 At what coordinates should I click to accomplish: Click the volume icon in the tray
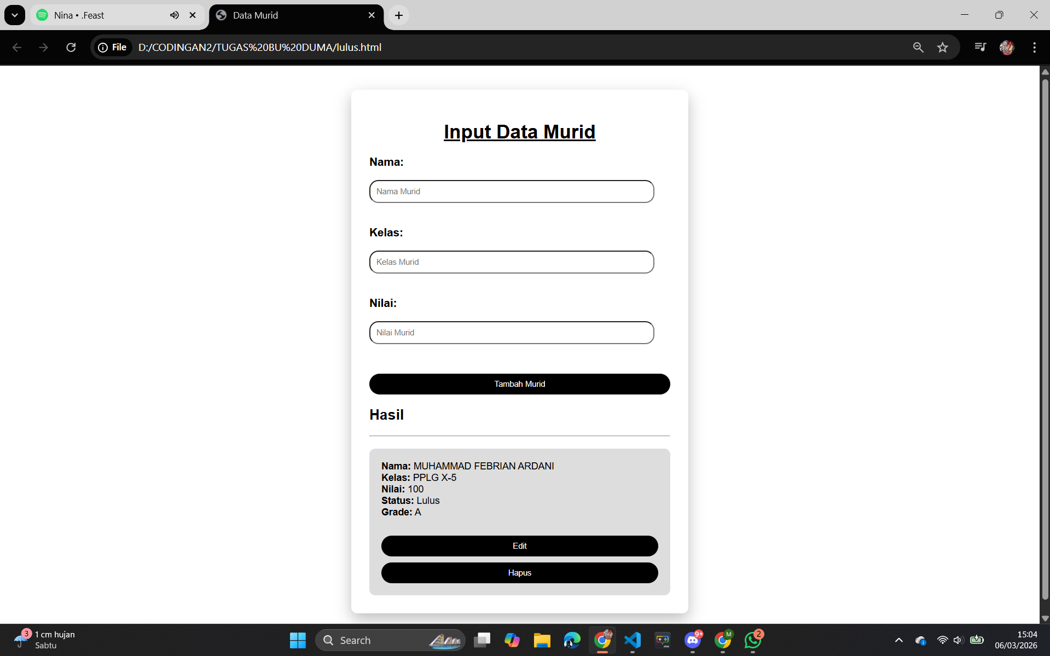click(x=958, y=640)
